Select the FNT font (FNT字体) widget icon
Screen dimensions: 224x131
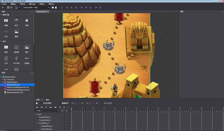click(16, 58)
